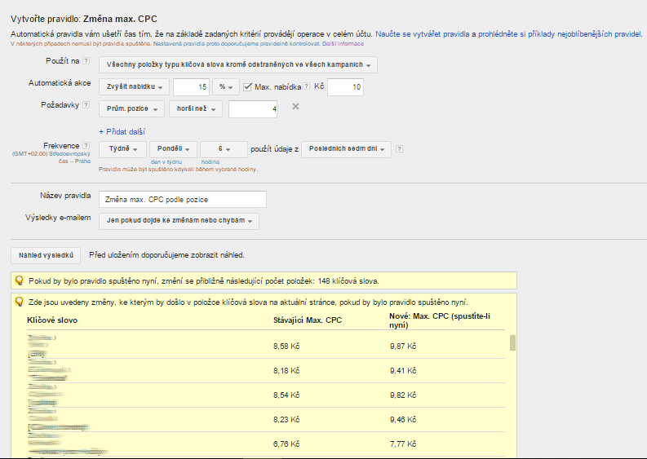
Task: Click the Nové: Max. CPC column header
Action: pos(440,320)
